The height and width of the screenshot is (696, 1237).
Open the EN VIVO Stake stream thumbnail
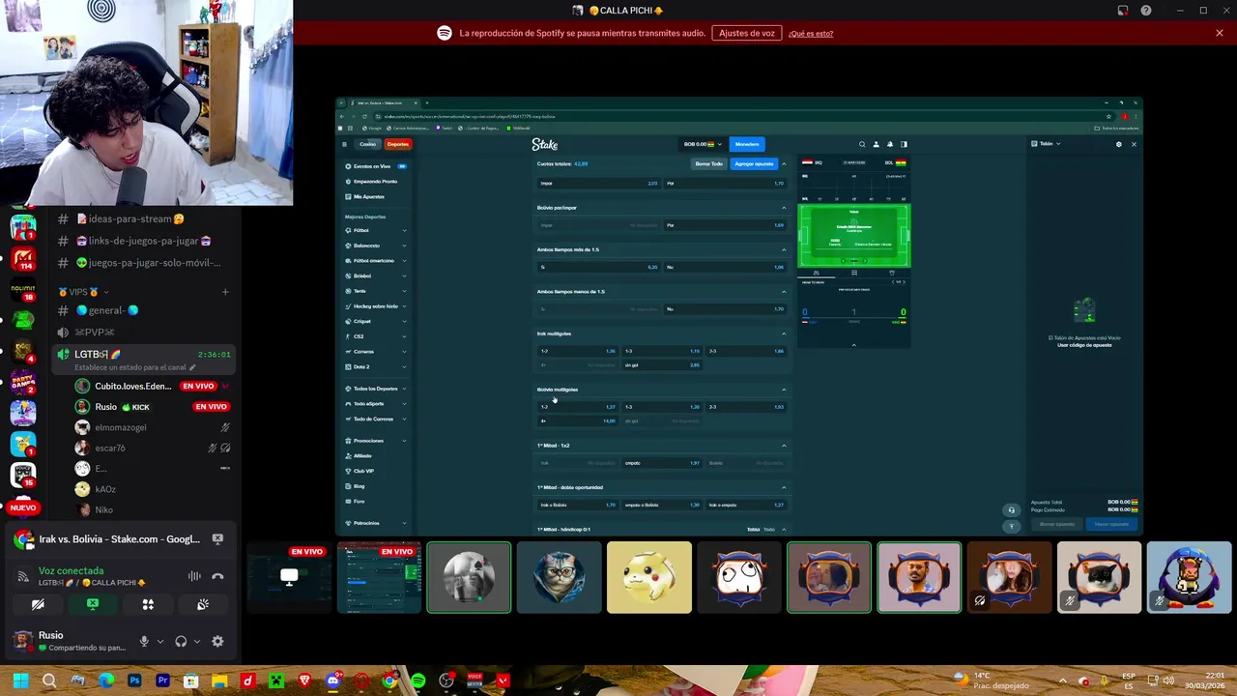pyautogui.click(x=379, y=577)
